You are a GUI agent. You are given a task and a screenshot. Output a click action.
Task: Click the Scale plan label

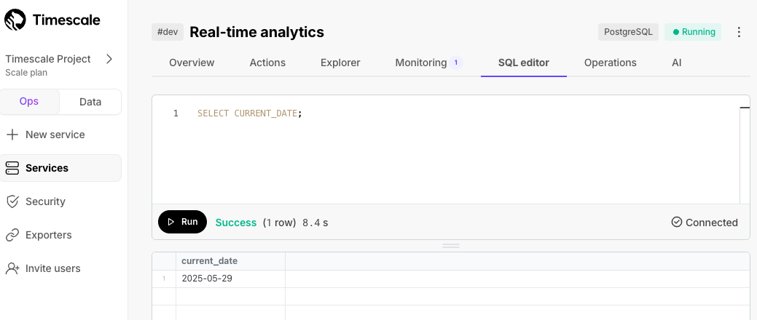tap(26, 73)
